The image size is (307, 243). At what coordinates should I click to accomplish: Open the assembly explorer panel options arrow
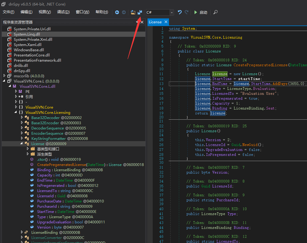coord(137,22)
